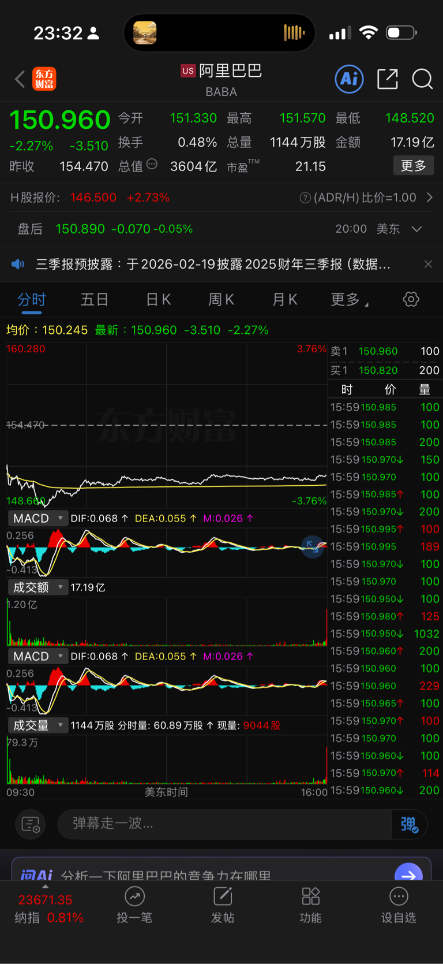Screen dimensions: 443x964
Task: Open the 成交额 indicator dropdown
Action: click(37, 587)
